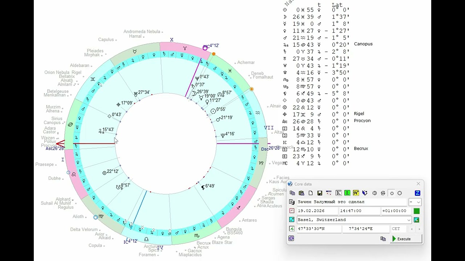
Task: Click the MC4°12' label on chart
Action: pos(211,46)
